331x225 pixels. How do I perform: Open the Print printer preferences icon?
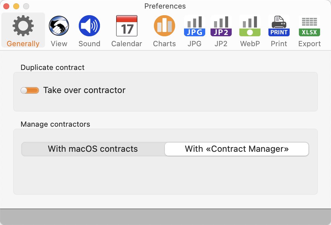279,26
